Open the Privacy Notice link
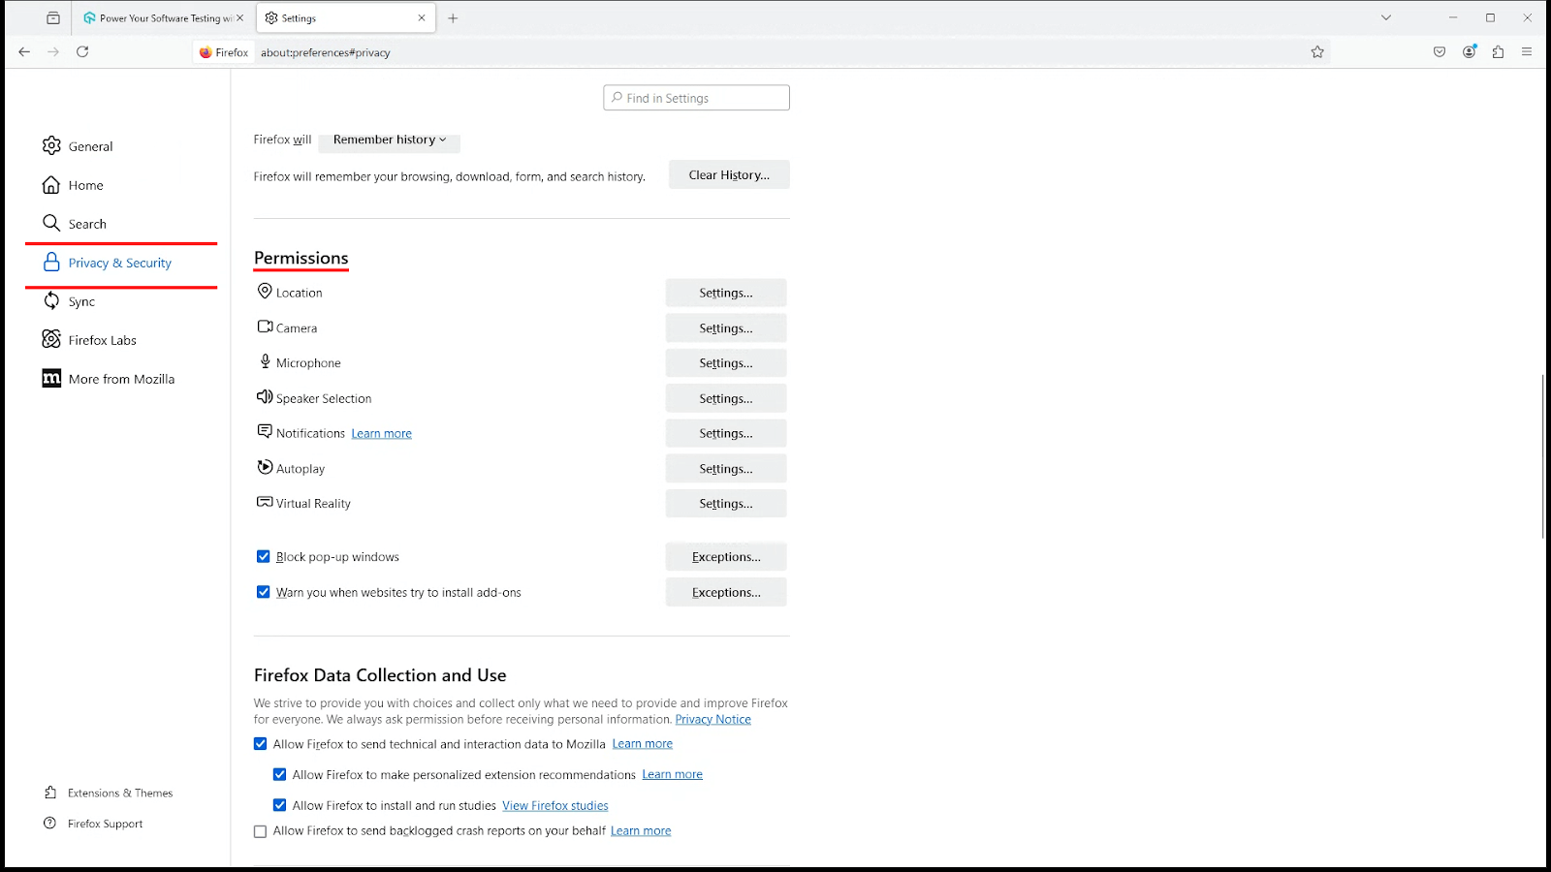The image size is (1551, 872). pos(712,720)
